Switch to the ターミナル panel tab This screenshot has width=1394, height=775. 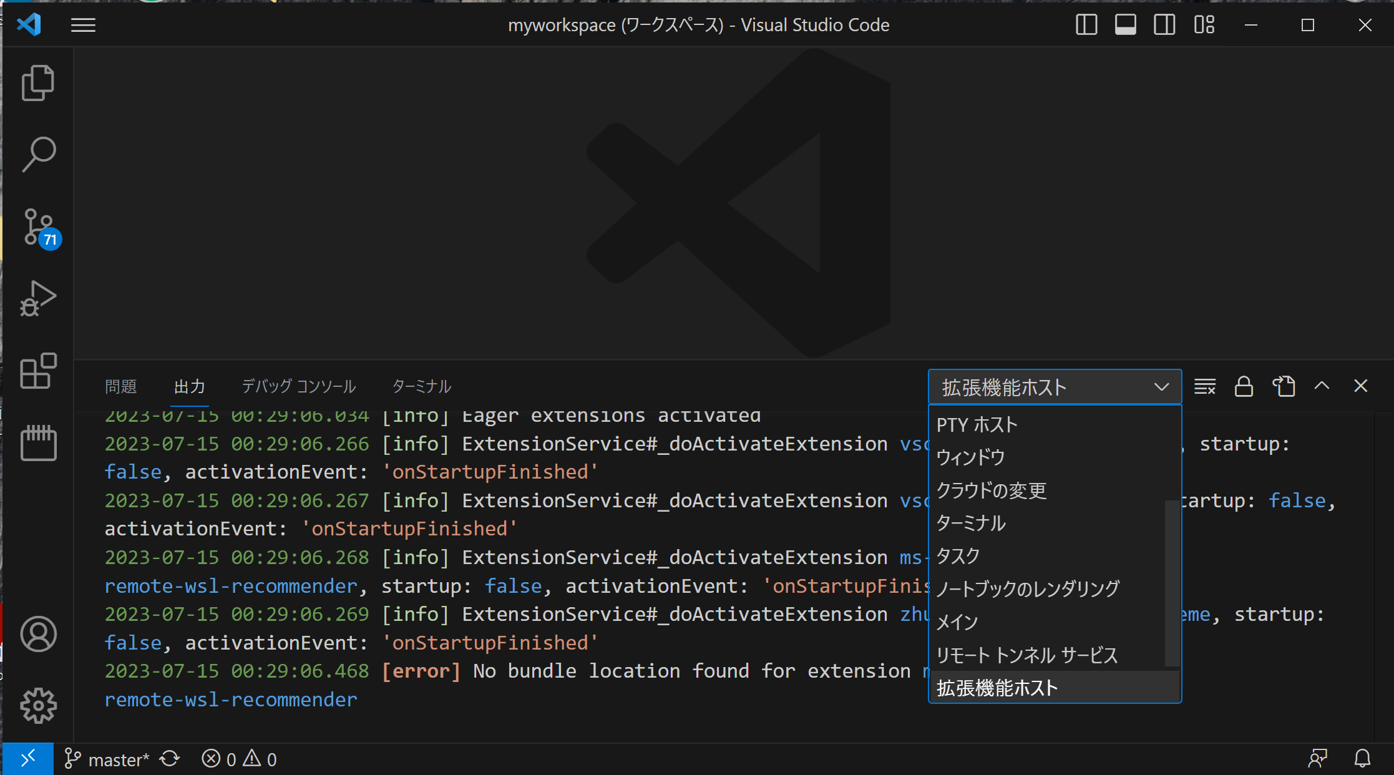[422, 387]
